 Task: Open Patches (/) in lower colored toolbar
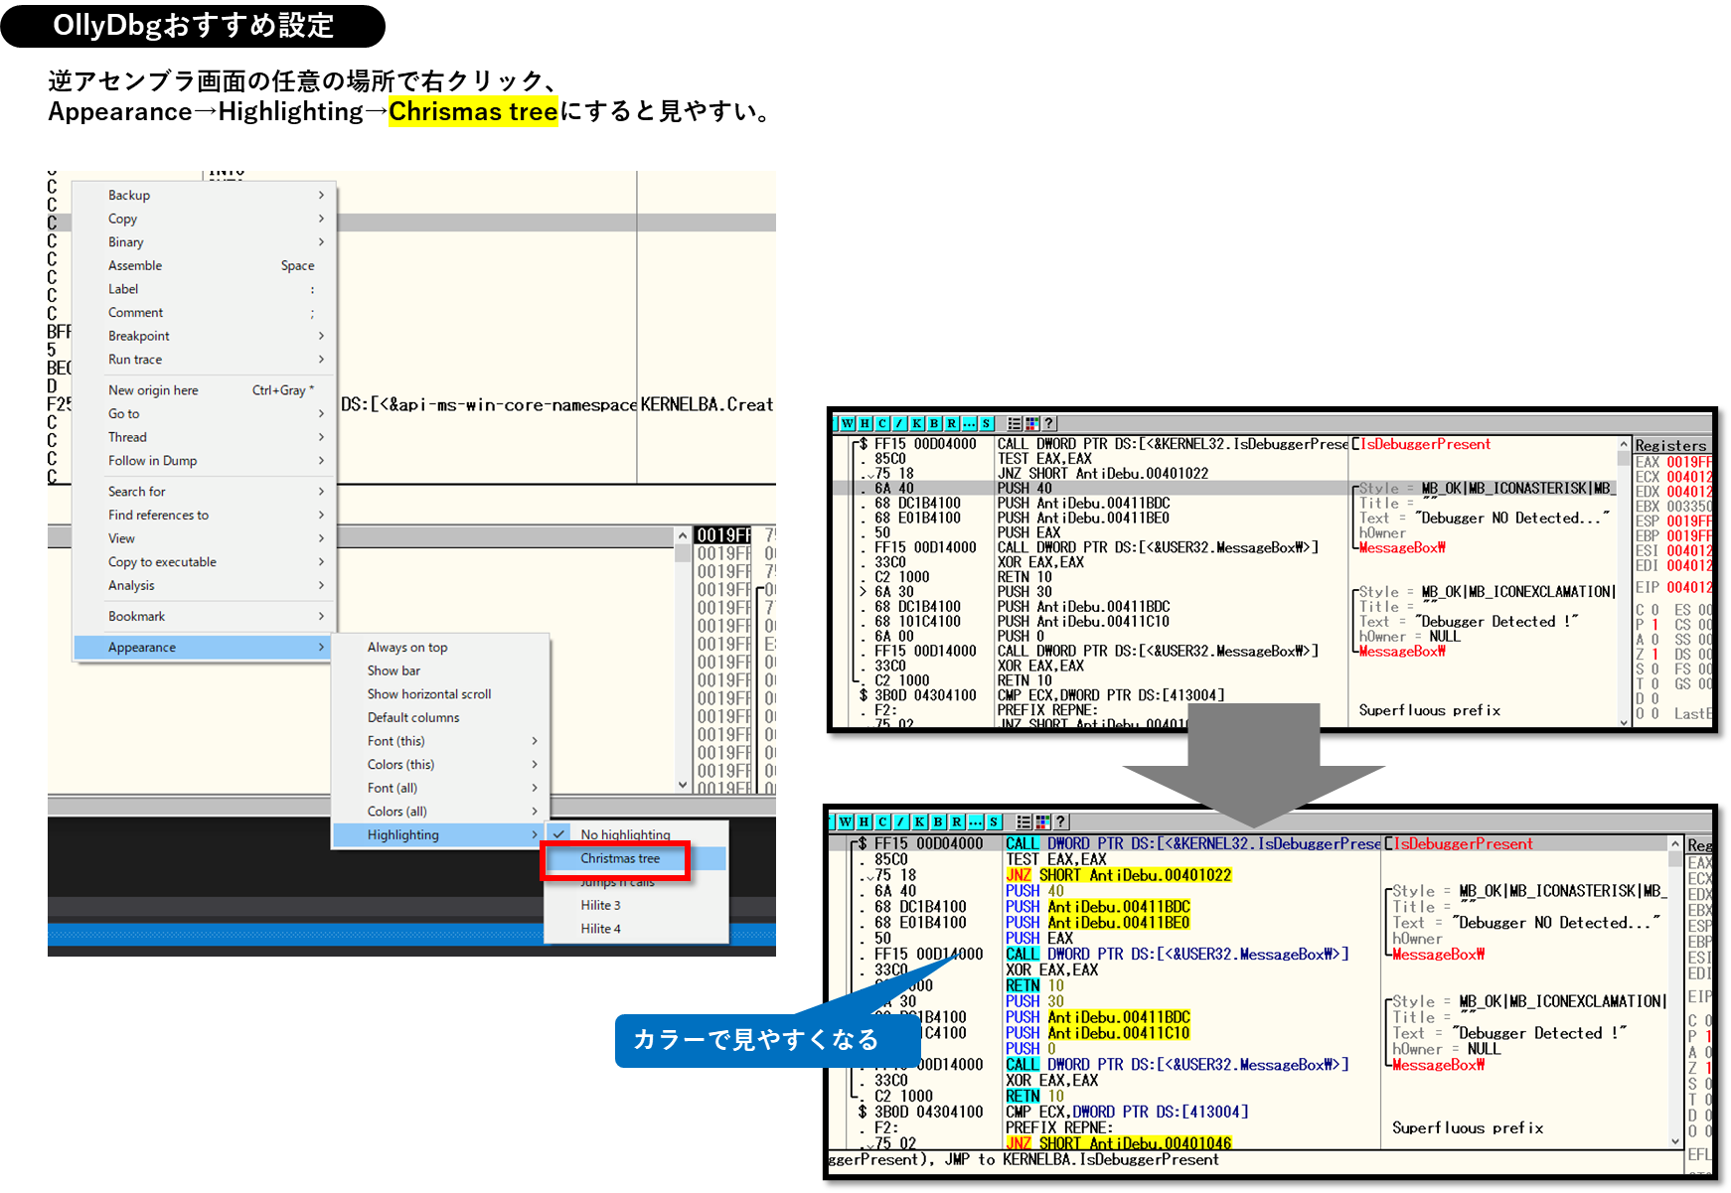click(901, 821)
